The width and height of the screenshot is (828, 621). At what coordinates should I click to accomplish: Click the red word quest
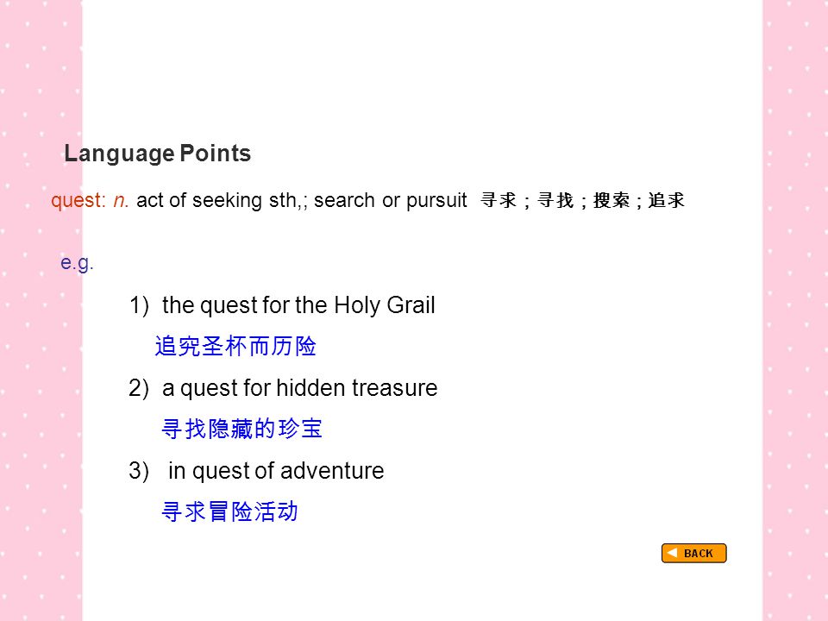(78, 201)
